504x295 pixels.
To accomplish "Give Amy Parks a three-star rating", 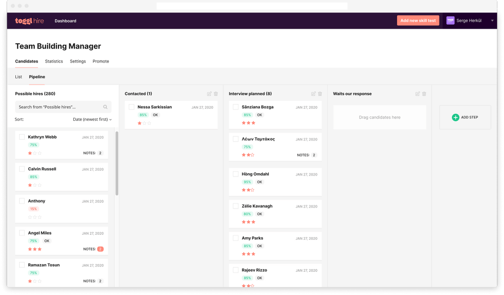I will pyautogui.click(x=253, y=253).
